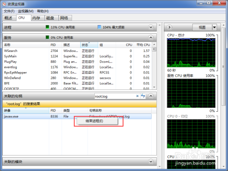Viewport: 228px width, 171px height.
Task: Select the WinDefend service row
Action: [x=78, y=78]
